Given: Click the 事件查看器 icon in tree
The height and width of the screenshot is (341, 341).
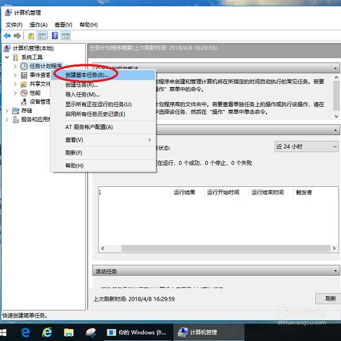Looking at the screenshot, I should pyautogui.click(x=24, y=75).
